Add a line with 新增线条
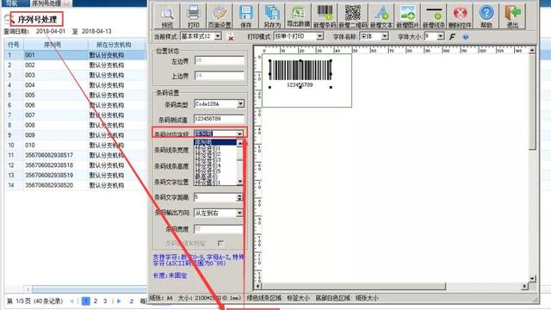This screenshot has height=310, width=551. point(434,16)
